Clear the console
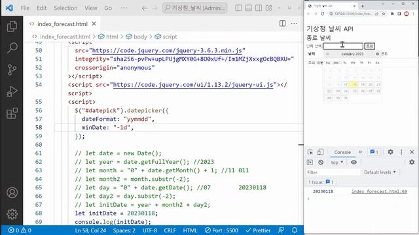419x235 pixels. [321, 163]
